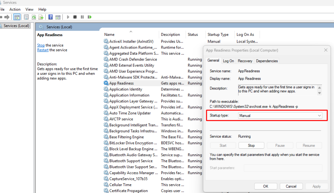Click the Restart Service toolbar icon
The width and height of the screenshot is (334, 193).
point(89,17)
